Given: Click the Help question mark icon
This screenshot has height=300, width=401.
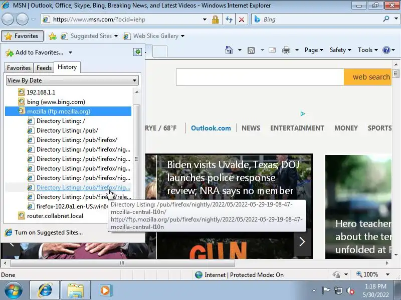Looking at the screenshot, I should click(x=386, y=50).
